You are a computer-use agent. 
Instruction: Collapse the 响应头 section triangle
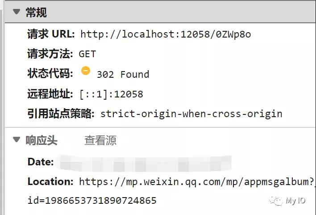[x=17, y=139]
